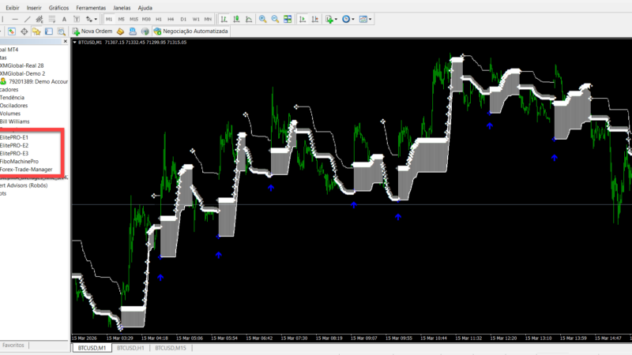Toggle Negociação Automatizada
632x355 pixels.
(x=190, y=32)
